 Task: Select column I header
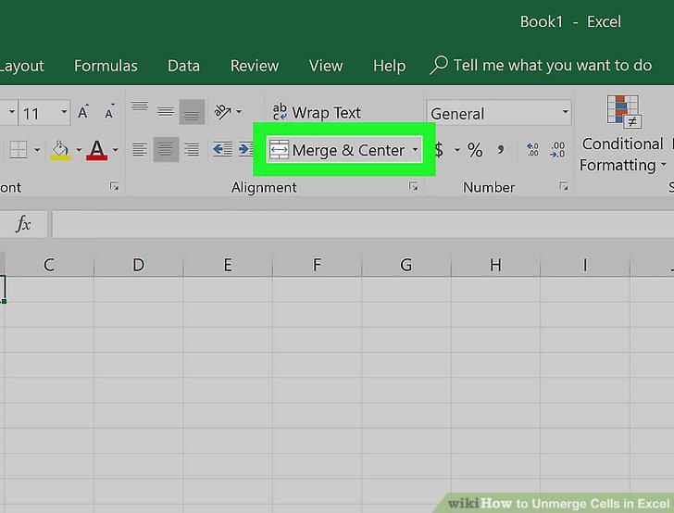(585, 265)
